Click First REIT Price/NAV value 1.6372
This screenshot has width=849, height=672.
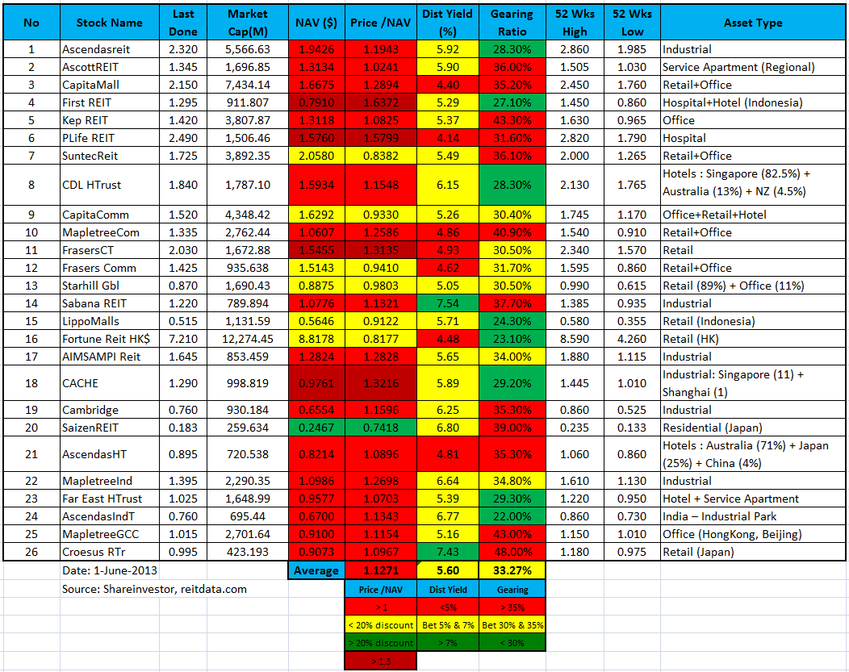[381, 102]
